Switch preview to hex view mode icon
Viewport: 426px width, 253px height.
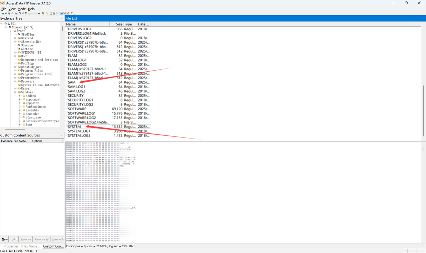click(68, 13)
